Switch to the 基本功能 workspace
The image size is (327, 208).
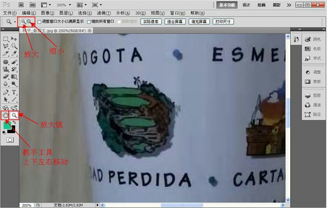coord(227,5)
